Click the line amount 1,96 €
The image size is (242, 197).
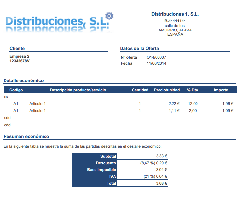pyautogui.click(x=228, y=104)
